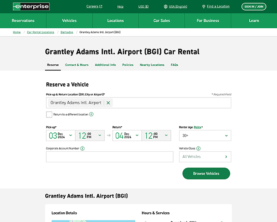Switch to Additional Info tab
The height and width of the screenshot is (222, 277).
coord(105,65)
